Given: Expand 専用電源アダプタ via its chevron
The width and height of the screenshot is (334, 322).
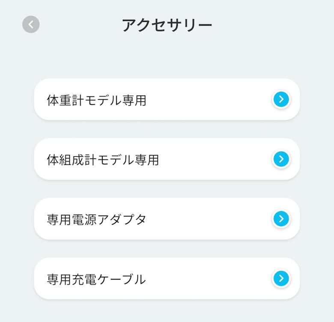Looking at the screenshot, I should coord(281,219).
